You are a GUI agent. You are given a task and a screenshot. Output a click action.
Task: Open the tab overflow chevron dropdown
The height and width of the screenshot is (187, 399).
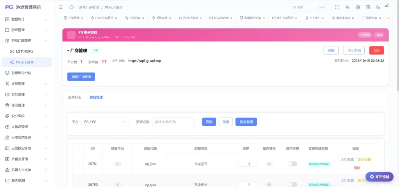[388, 18]
